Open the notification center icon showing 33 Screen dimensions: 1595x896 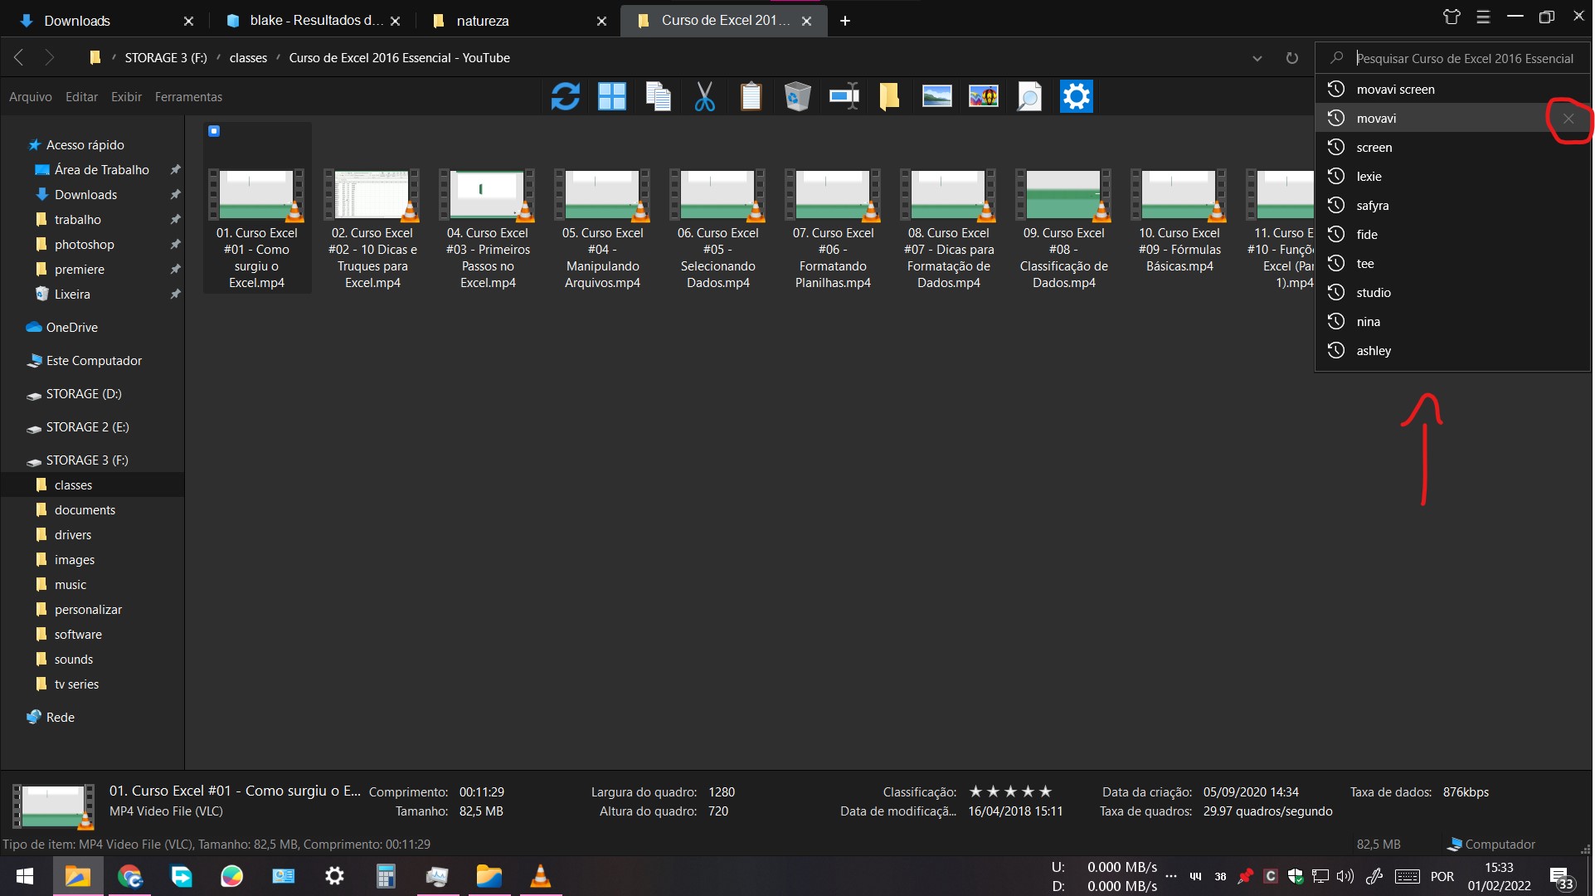point(1562,878)
